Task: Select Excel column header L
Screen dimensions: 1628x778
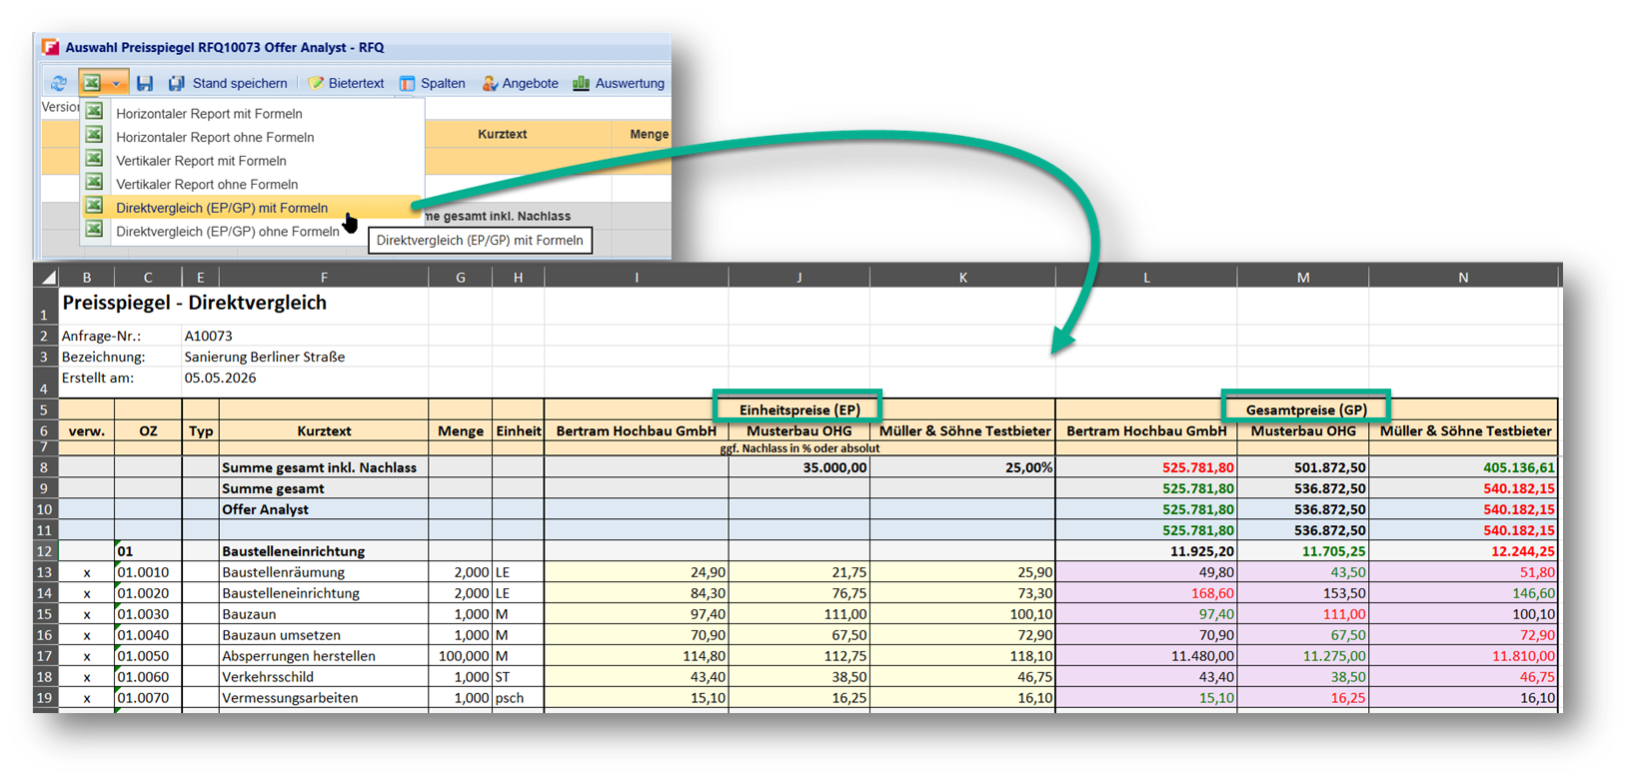Action: 1146,277
